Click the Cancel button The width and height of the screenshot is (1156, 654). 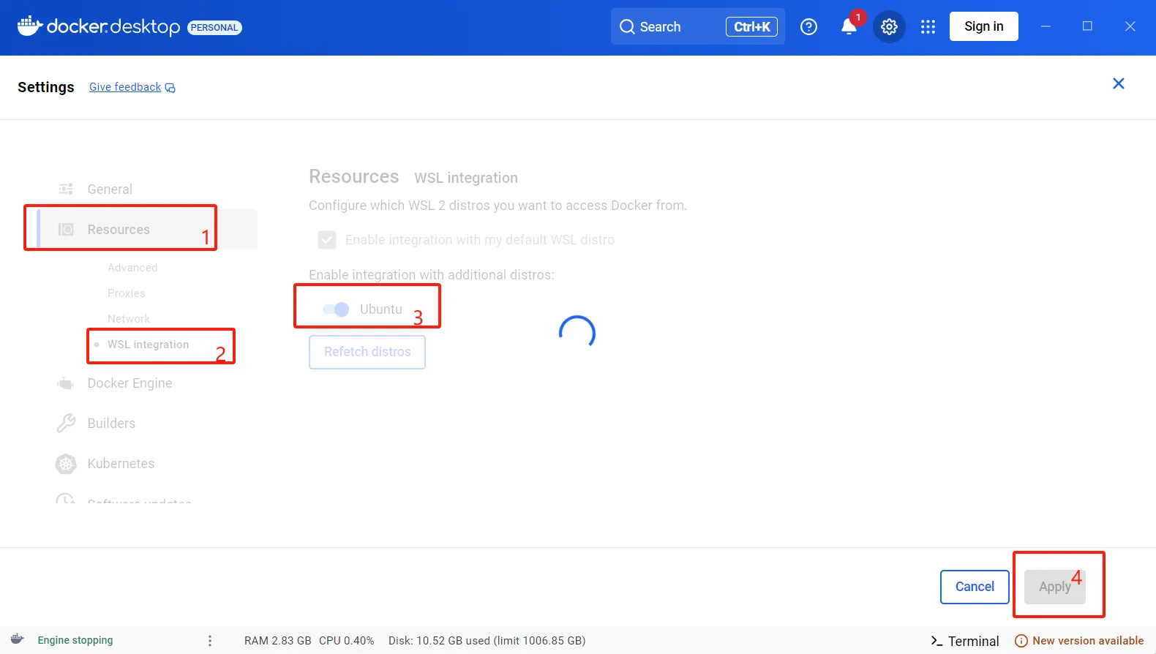click(975, 587)
